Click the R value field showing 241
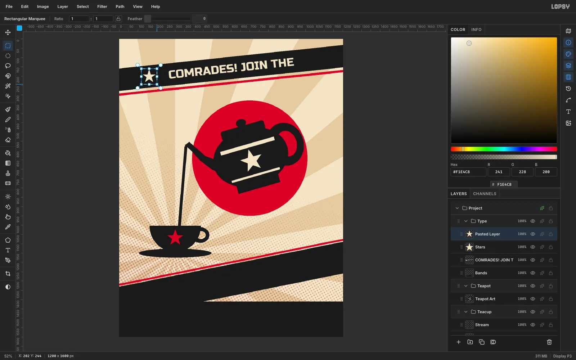This screenshot has width=576, height=360. [499, 172]
